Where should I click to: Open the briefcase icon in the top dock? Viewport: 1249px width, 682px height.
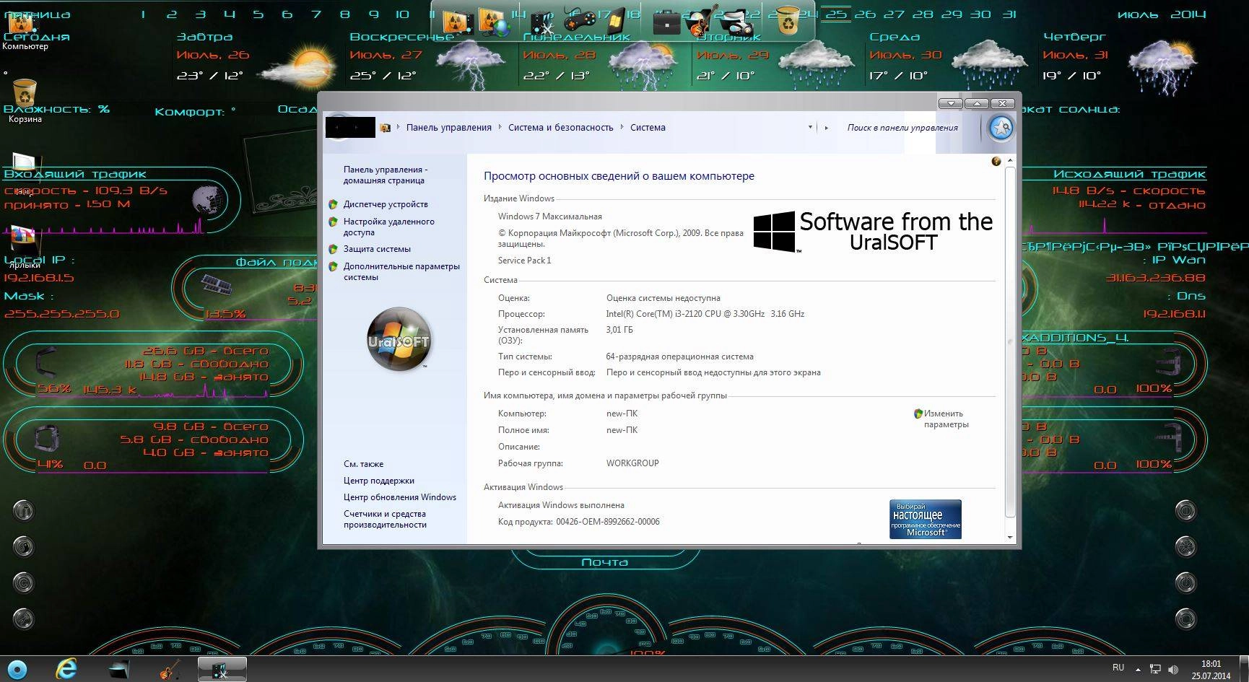pyautogui.click(x=666, y=24)
